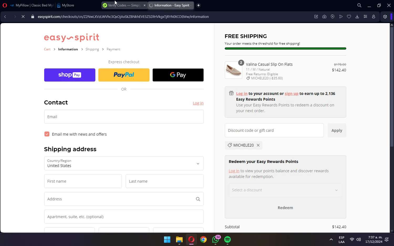Click the sign up link for rewards
This screenshot has width=394, height=246.
pyautogui.click(x=292, y=94)
